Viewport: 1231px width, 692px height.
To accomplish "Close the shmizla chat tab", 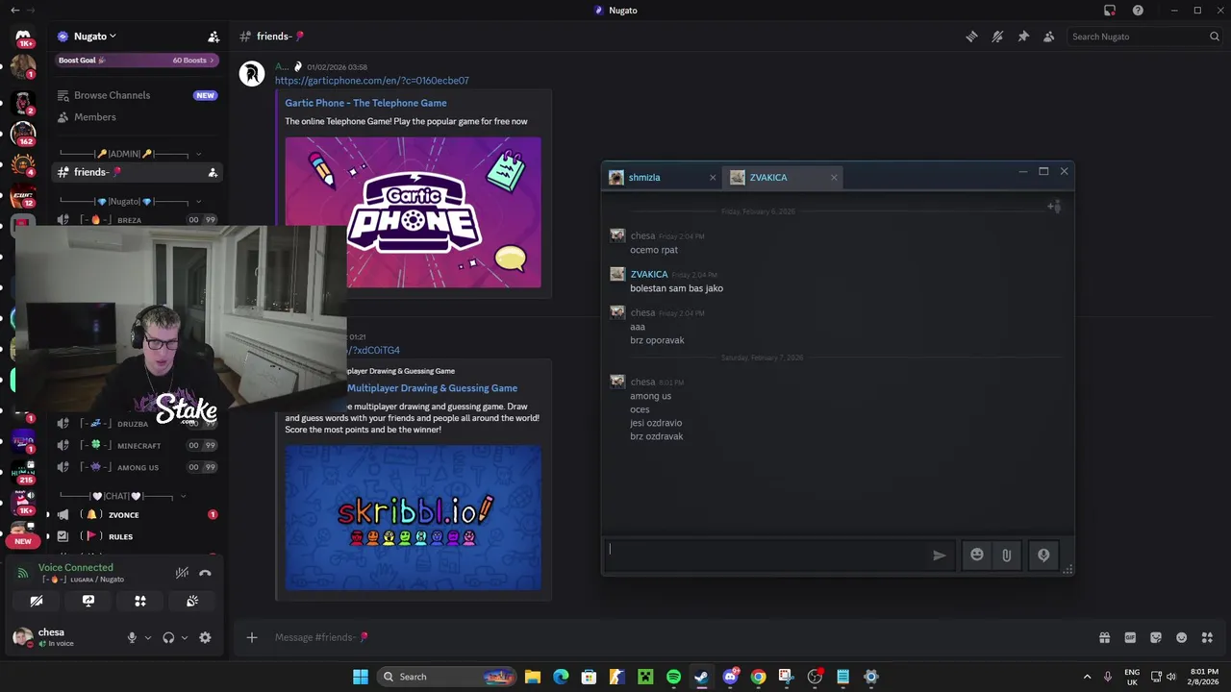I will point(713,177).
